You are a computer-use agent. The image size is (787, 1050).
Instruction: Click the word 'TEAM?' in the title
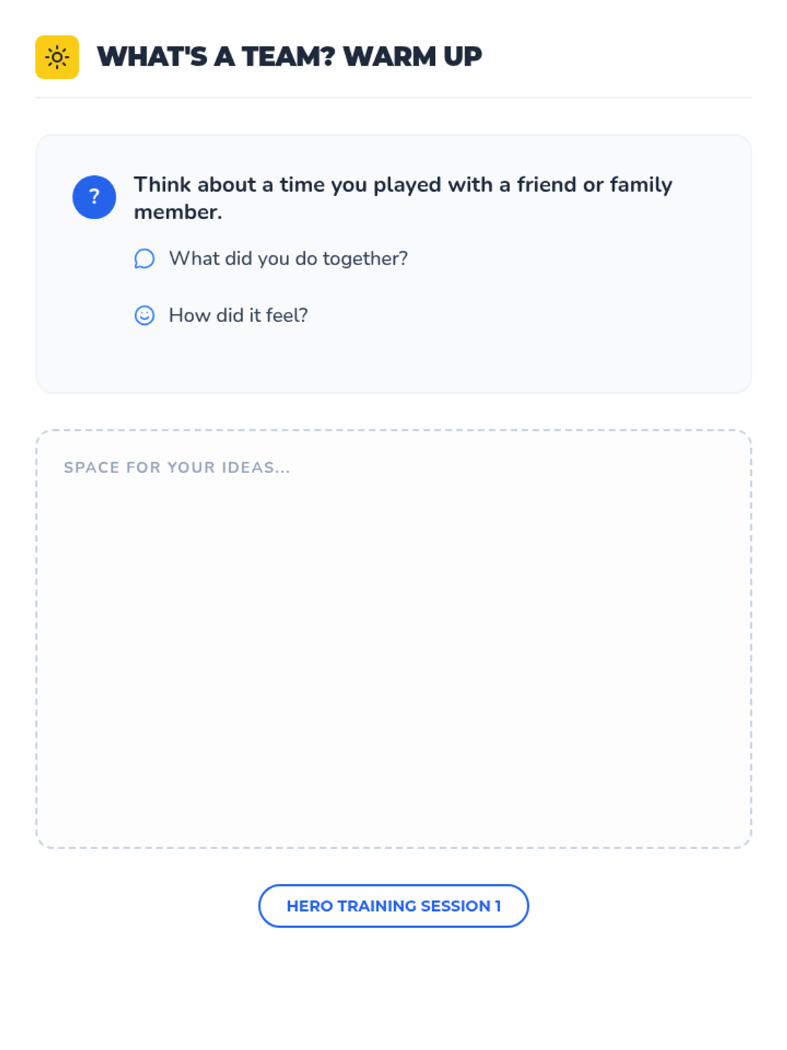pos(288,57)
